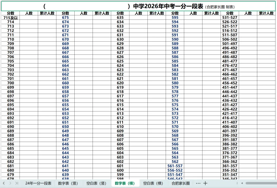Select blue score cell 675
The width and height of the screenshot is (277, 188).
point(65,18)
